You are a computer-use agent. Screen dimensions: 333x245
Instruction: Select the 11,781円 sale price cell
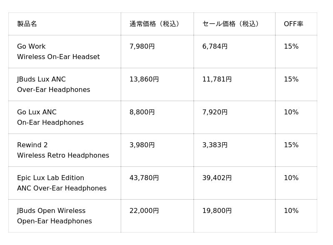(217, 79)
